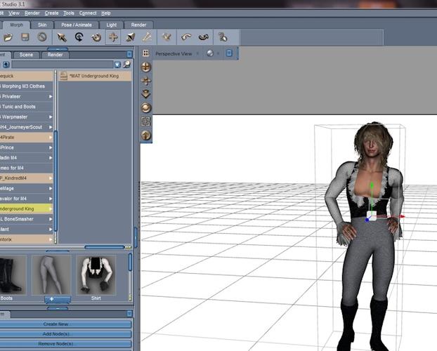The image size is (437, 351).
Task: Open the Create menu
Action: coord(51,13)
